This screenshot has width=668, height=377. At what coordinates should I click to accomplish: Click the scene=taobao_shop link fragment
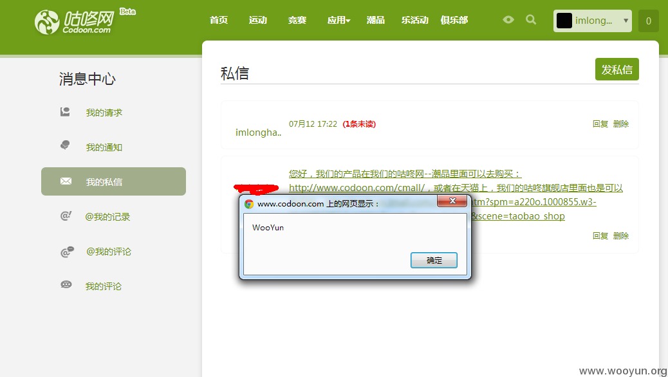[521, 216]
